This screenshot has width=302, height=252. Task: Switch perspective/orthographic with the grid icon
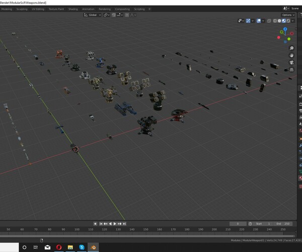click(291, 71)
